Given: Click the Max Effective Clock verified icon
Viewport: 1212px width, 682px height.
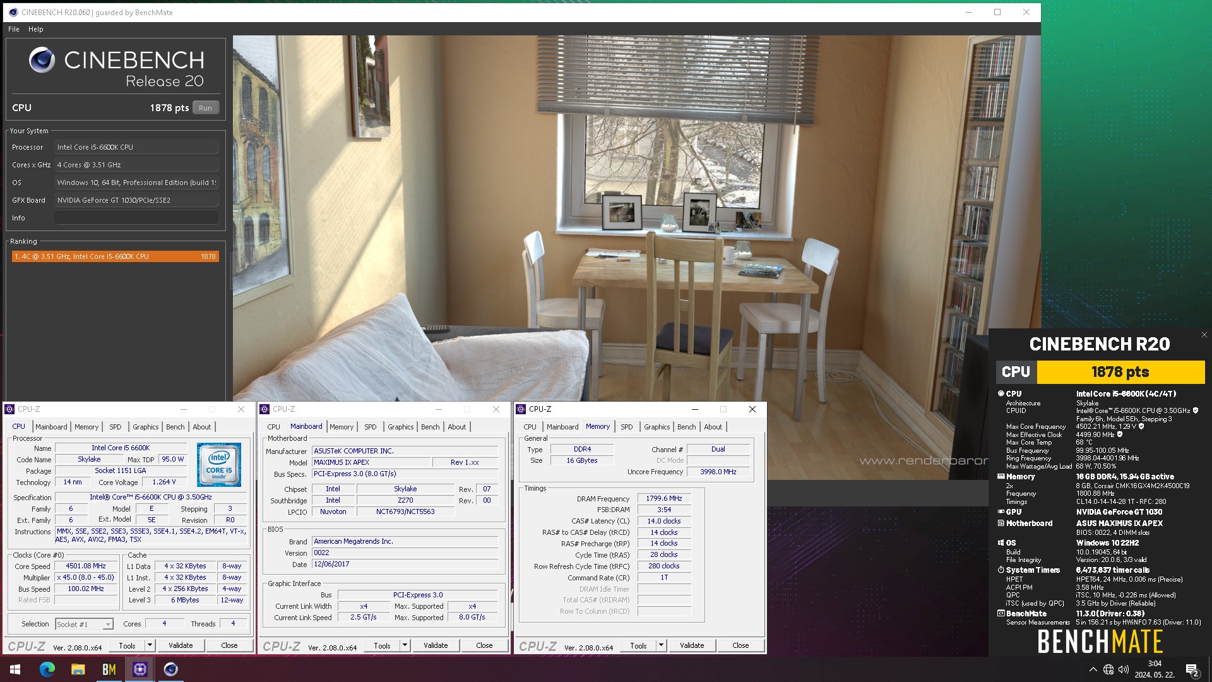Looking at the screenshot, I should (1120, 434).
